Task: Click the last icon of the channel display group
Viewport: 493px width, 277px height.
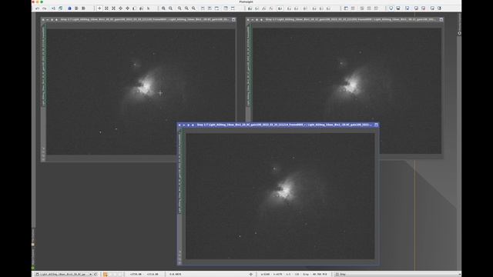Action: tap(329, 8)
